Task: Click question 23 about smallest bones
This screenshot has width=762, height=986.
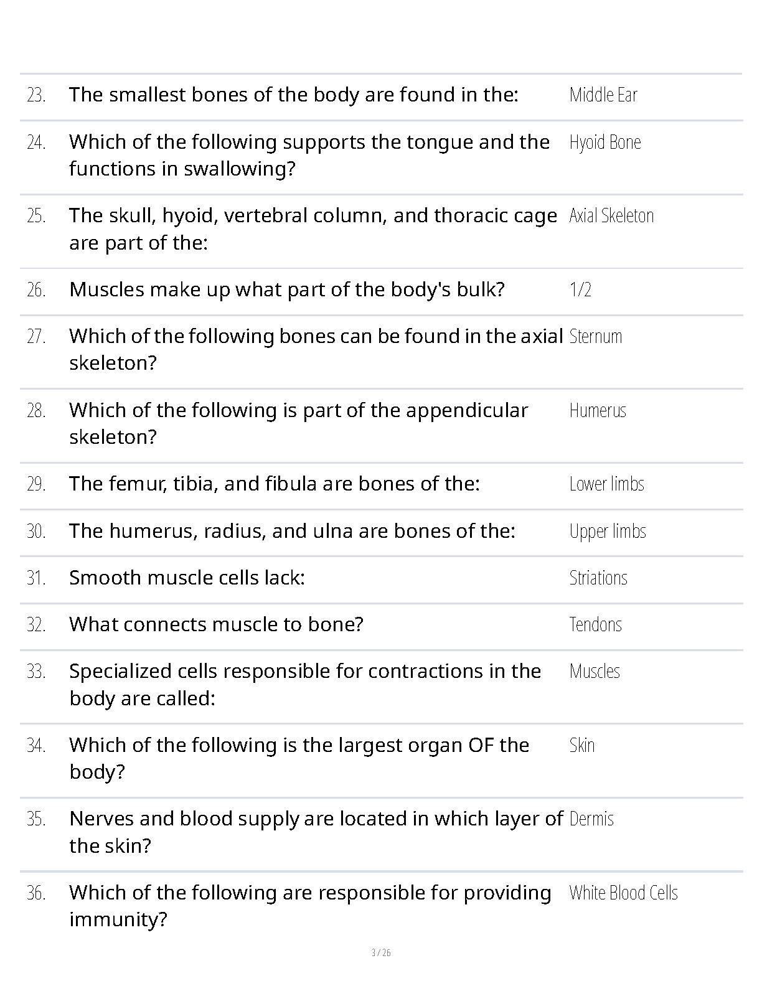Action: point(294,95)
